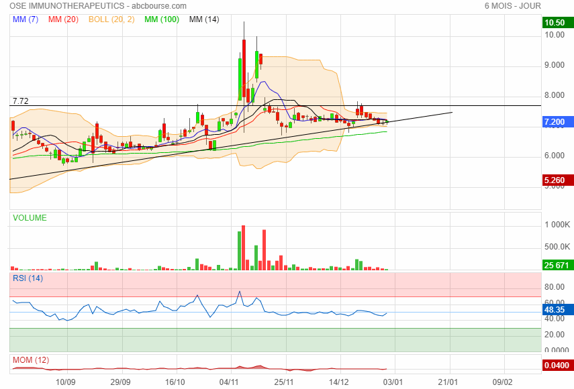Click the 80.00 RSI axis label
The height and width of the screenshot is (389, 574).
(x=555, y=287)
